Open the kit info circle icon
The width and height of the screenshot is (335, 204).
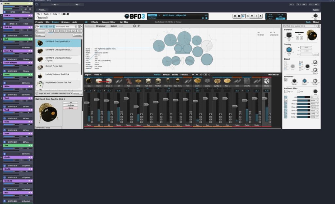[134, 26]
